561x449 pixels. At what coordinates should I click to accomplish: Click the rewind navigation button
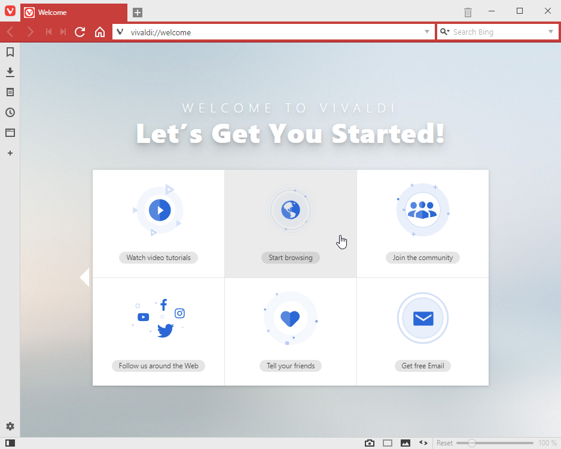click(48, 32)
